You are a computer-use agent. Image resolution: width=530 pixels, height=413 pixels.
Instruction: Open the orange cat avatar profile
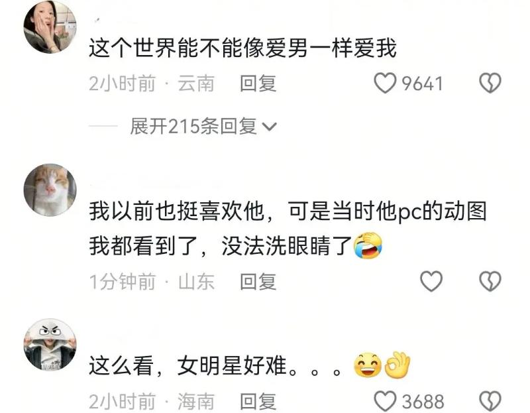(50, 190)
